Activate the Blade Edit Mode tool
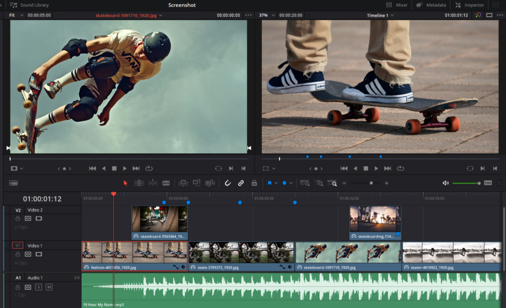The height and width of the screenshot is (308, 506). [x=166, y=183]
